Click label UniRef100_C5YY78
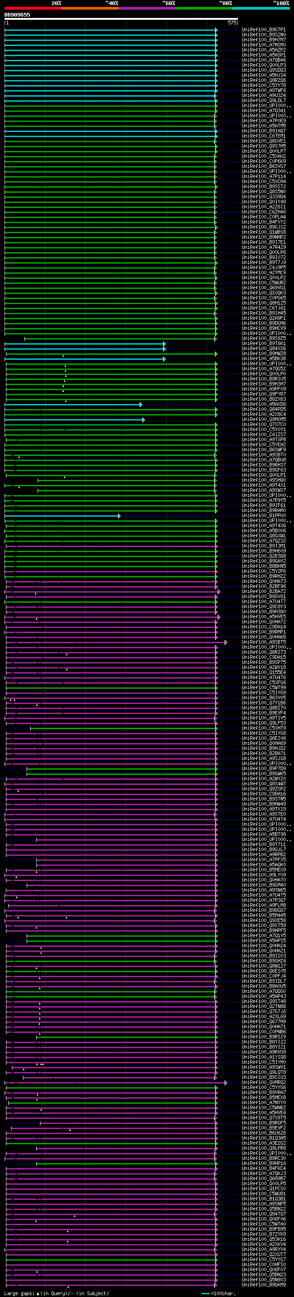Image resolution: width=294 pixels, height=1297 pixels. click(x=264, y=85)
